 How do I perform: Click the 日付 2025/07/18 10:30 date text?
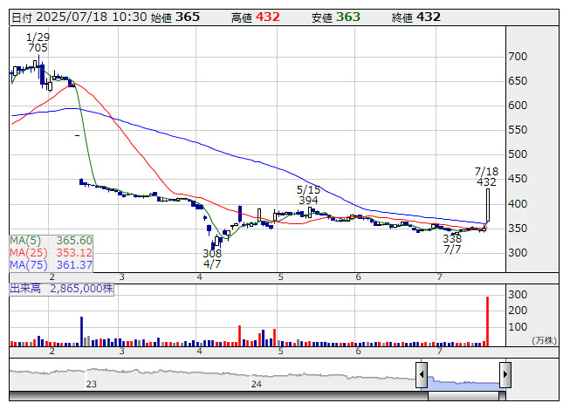click(x=79, y=17)
